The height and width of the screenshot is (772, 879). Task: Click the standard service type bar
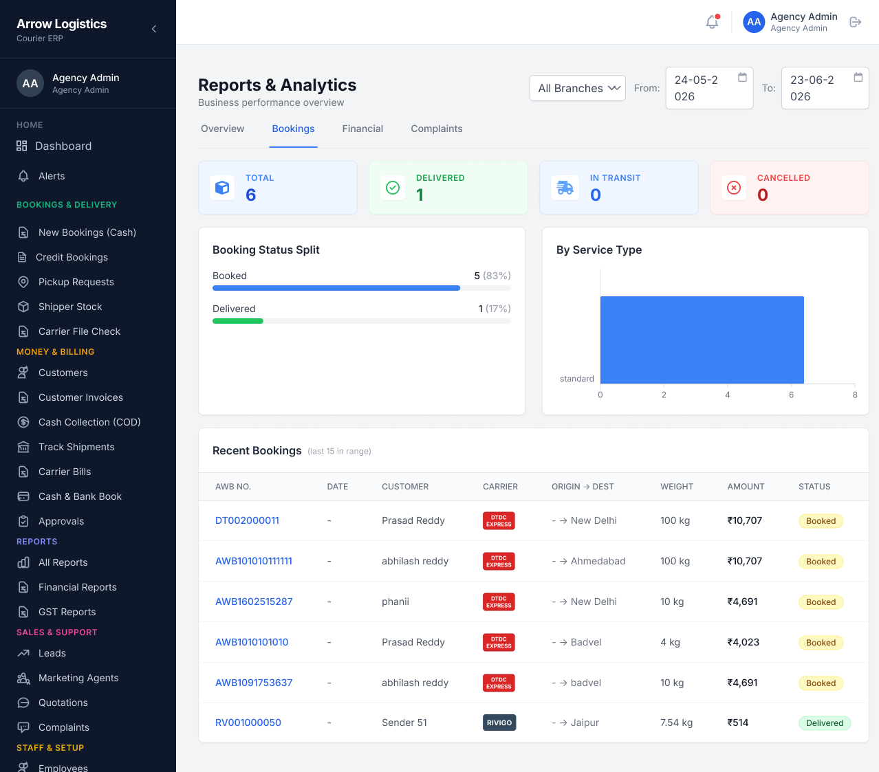coord(702,340)
